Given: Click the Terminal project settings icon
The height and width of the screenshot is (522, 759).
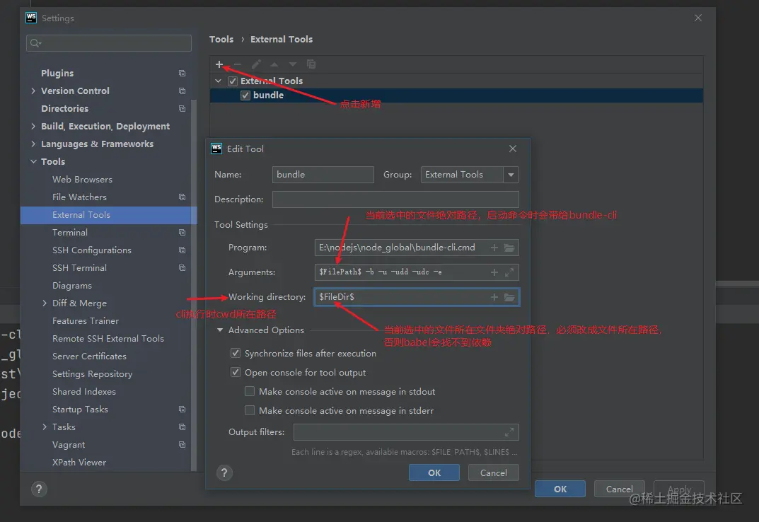Looking at the screenshot, I should click(182, 233).
